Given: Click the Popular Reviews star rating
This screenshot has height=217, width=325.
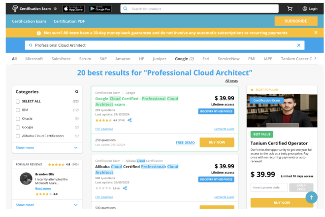Looking at the screenshot, I should click(56, 164).
